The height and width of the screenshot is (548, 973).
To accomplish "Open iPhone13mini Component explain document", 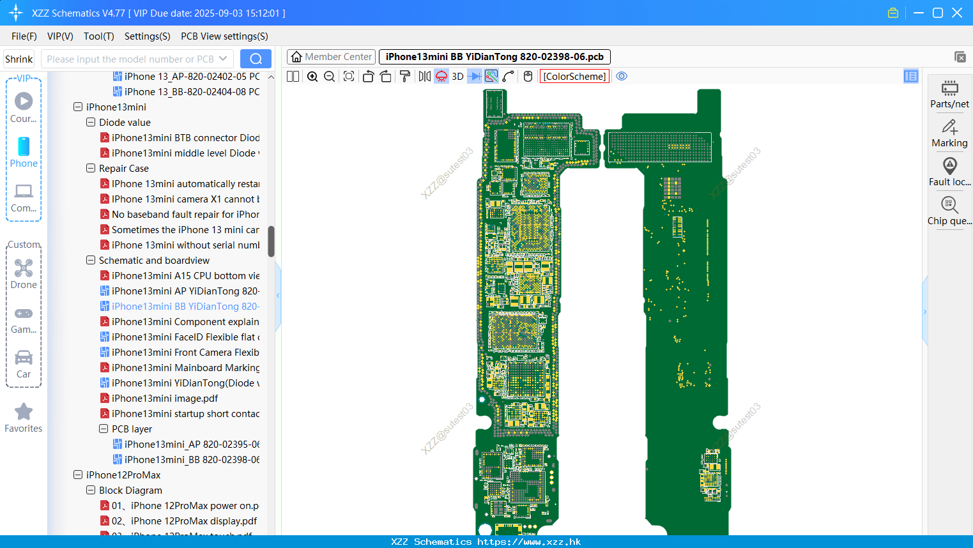I will [x=180, y=321].
